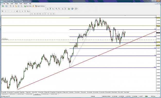Open the Help menu
Image resolution: width=161 pixels, height=98 pixels.
pyautogui.click(x=30, y=4)
